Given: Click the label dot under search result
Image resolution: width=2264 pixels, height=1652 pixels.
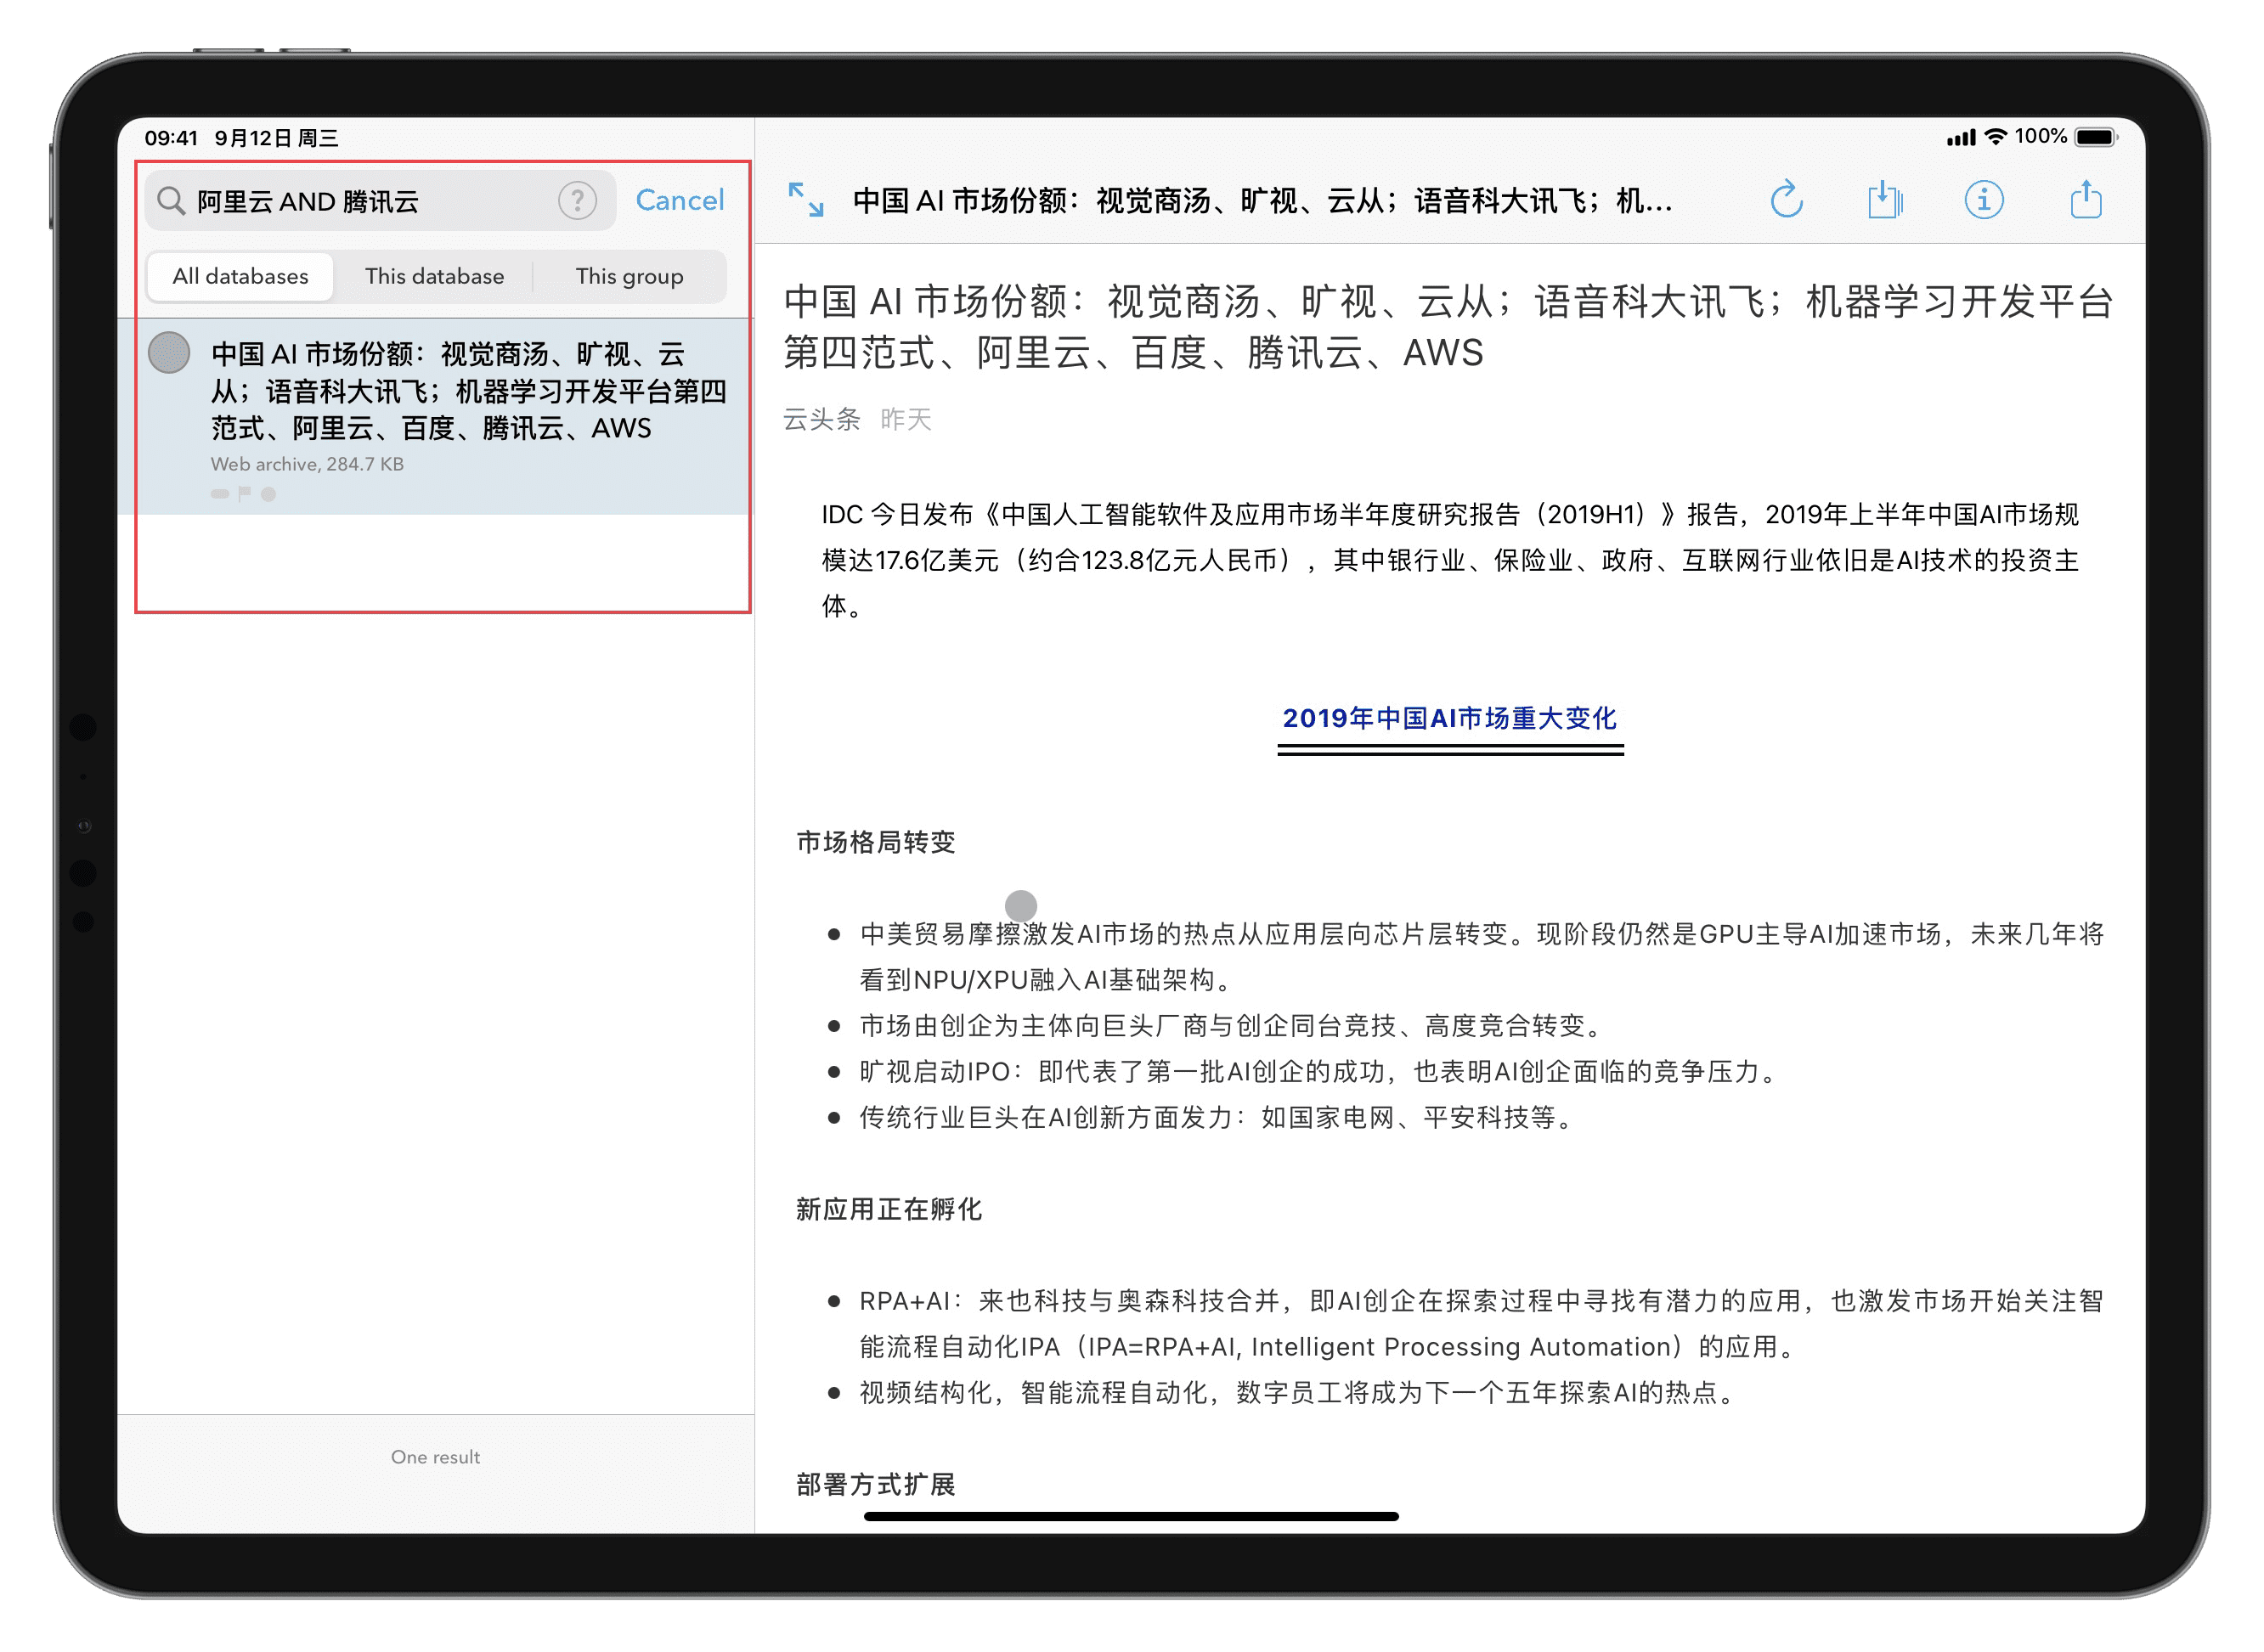Looking at the screenshot, I should (268, 494).
